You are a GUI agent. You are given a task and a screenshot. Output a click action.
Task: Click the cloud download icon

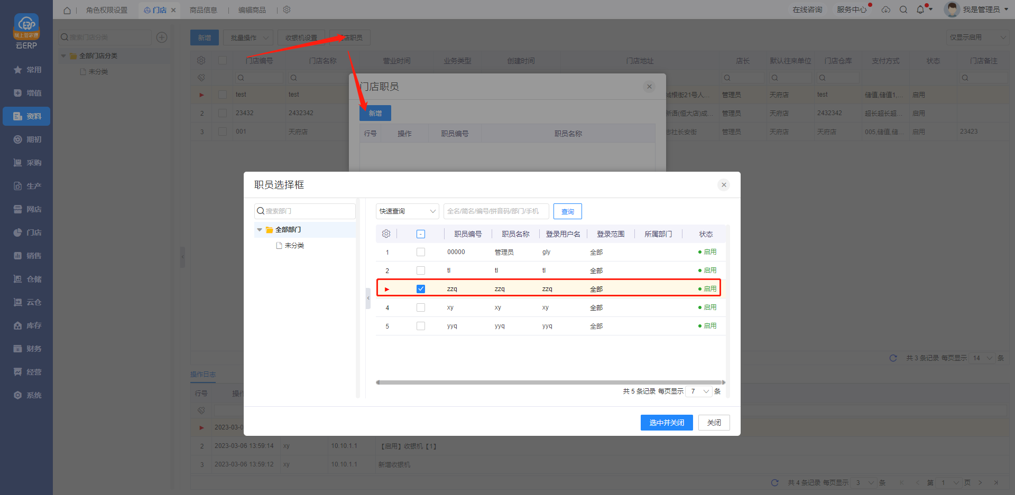pos(886,10)
